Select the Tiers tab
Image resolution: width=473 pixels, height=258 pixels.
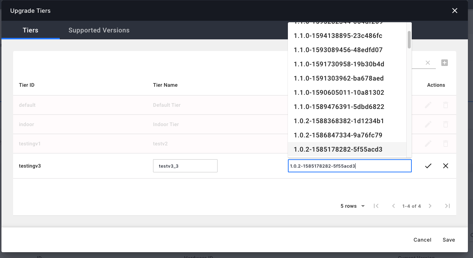(30, 30)
